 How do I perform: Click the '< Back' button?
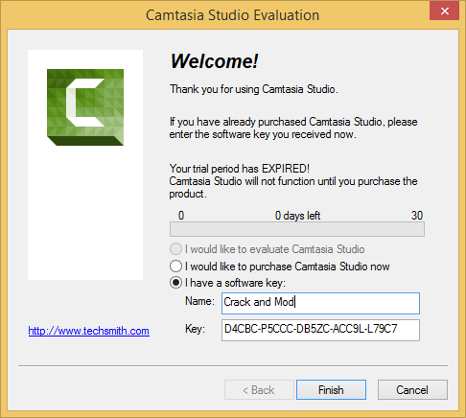point(259,389)
